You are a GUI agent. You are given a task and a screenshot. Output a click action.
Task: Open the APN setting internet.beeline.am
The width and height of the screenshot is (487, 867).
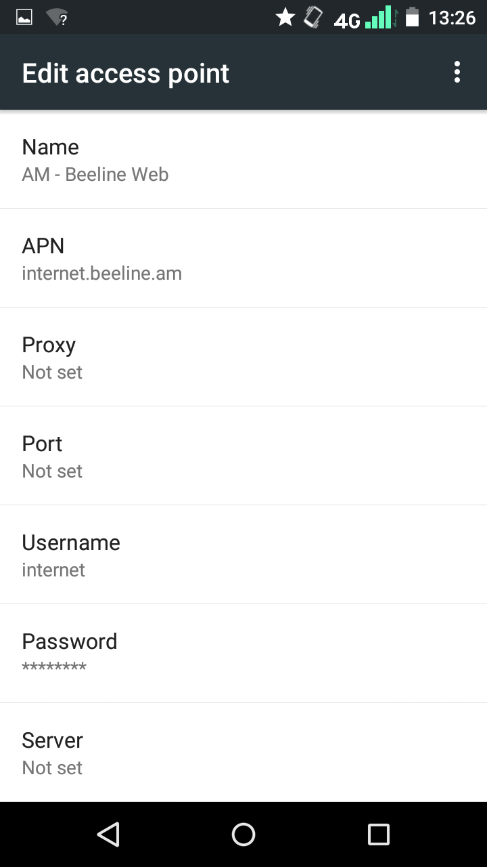[243, 259]
